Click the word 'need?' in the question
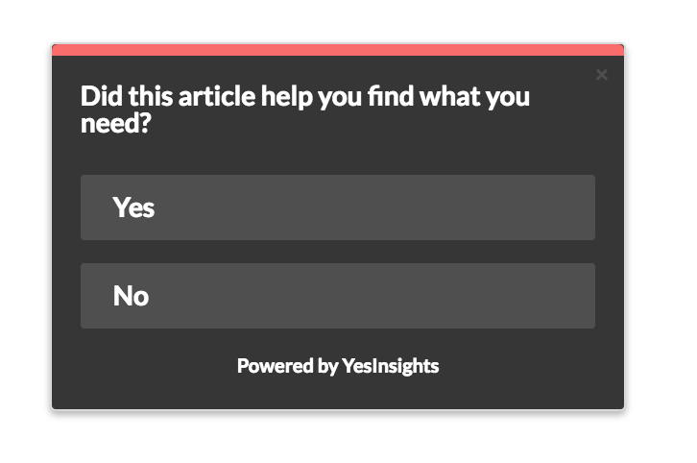Image resolution: width=697 pixels, height=463 pixels. [x=115, y=124]
